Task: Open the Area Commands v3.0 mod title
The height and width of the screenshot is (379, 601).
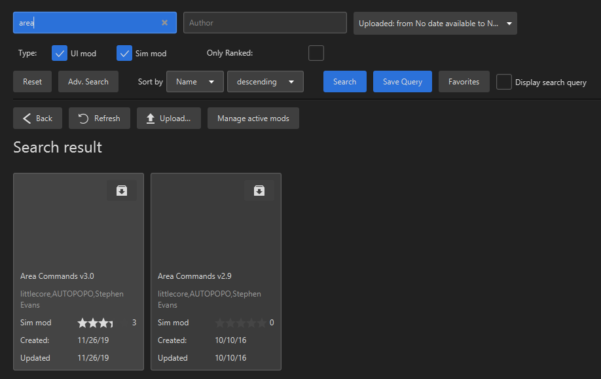Action: [x=57, y=276]
